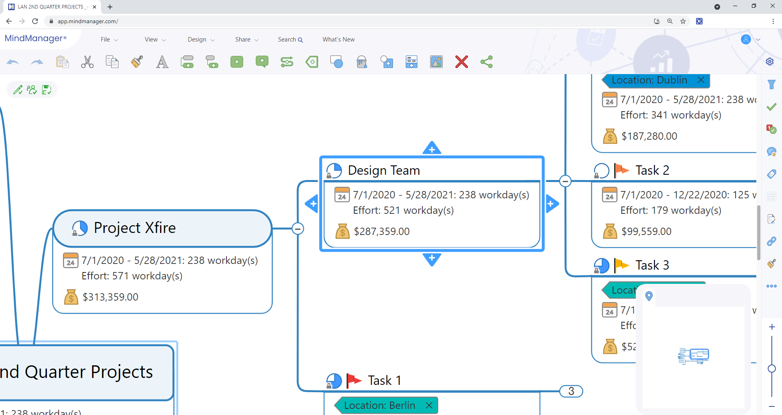Open the Design menu
The height and width of the screenshot is (415, 782).
pyautogui.click(x=201, y=40)
